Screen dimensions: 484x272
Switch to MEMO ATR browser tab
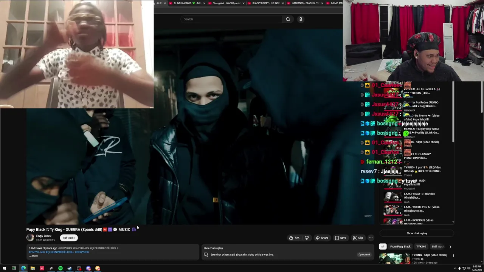point(335,3)
